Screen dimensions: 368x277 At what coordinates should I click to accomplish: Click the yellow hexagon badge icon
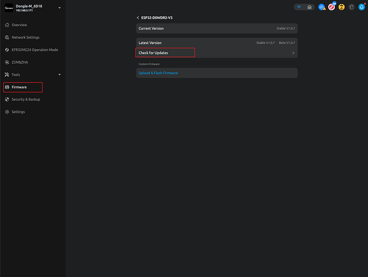point(341,7)
